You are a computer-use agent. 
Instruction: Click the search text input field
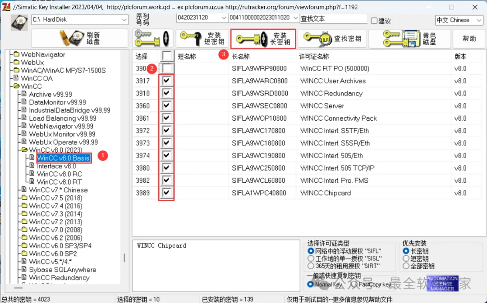pos(334,19)
